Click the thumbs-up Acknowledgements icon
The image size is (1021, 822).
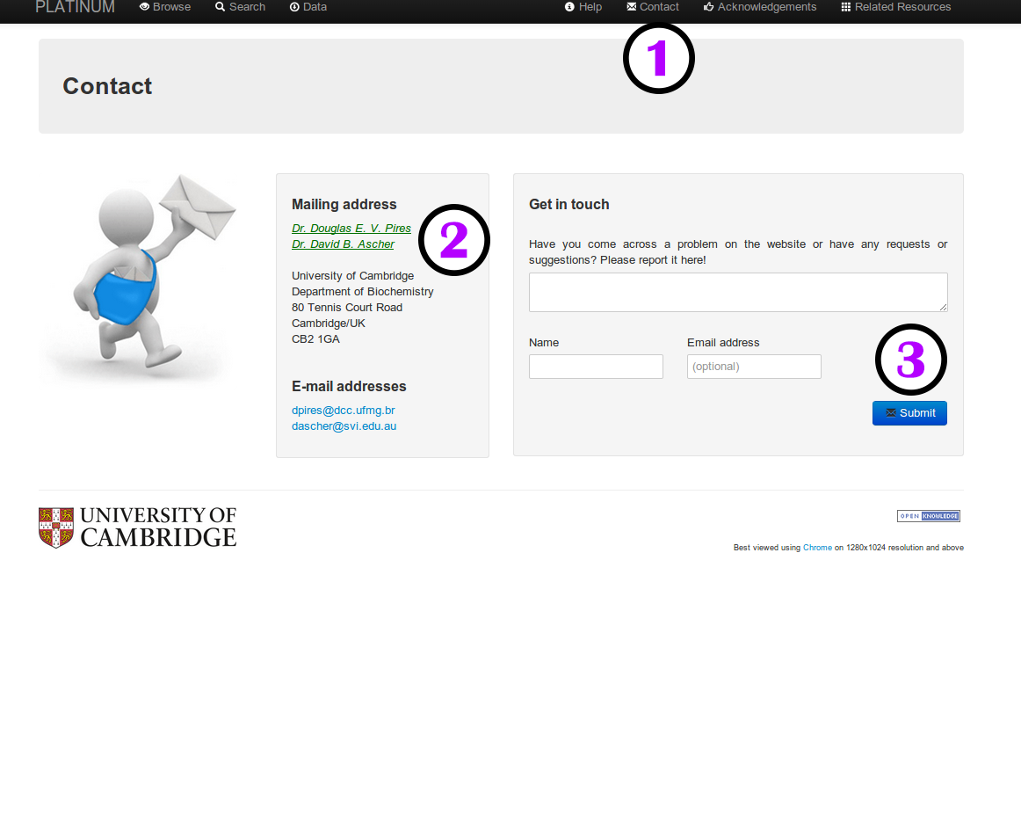click(x=708, y=7)
